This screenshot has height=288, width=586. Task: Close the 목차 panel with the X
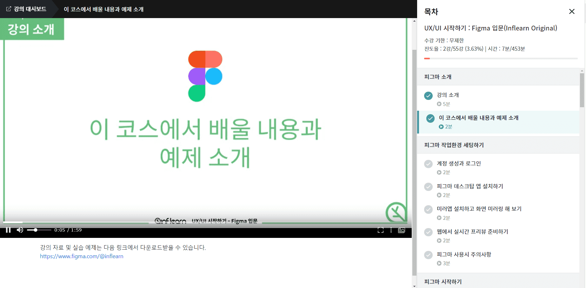click(572, 11)
